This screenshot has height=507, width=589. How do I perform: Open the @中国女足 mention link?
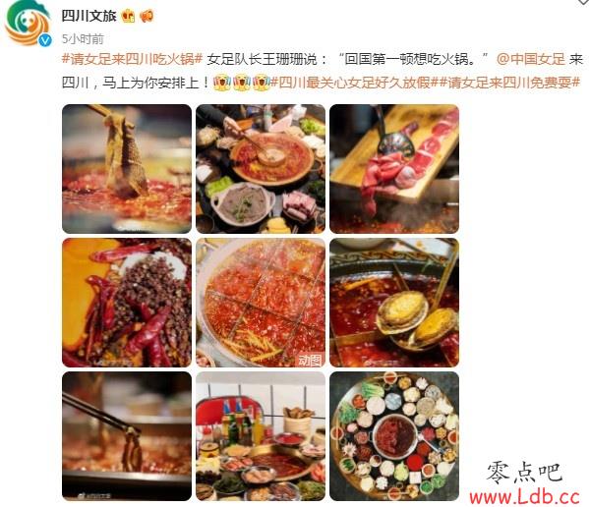point(531,59)
